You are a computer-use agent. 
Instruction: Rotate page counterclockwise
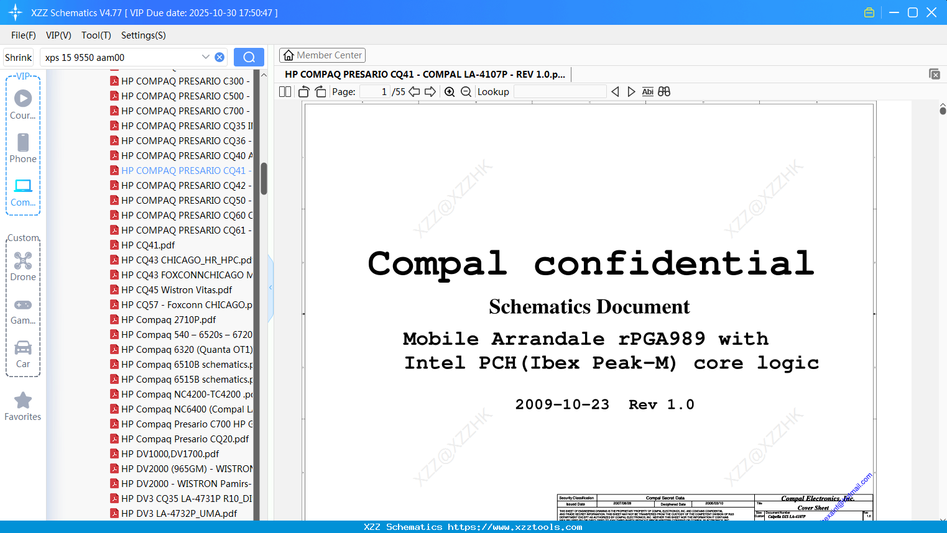pos(303,92)
